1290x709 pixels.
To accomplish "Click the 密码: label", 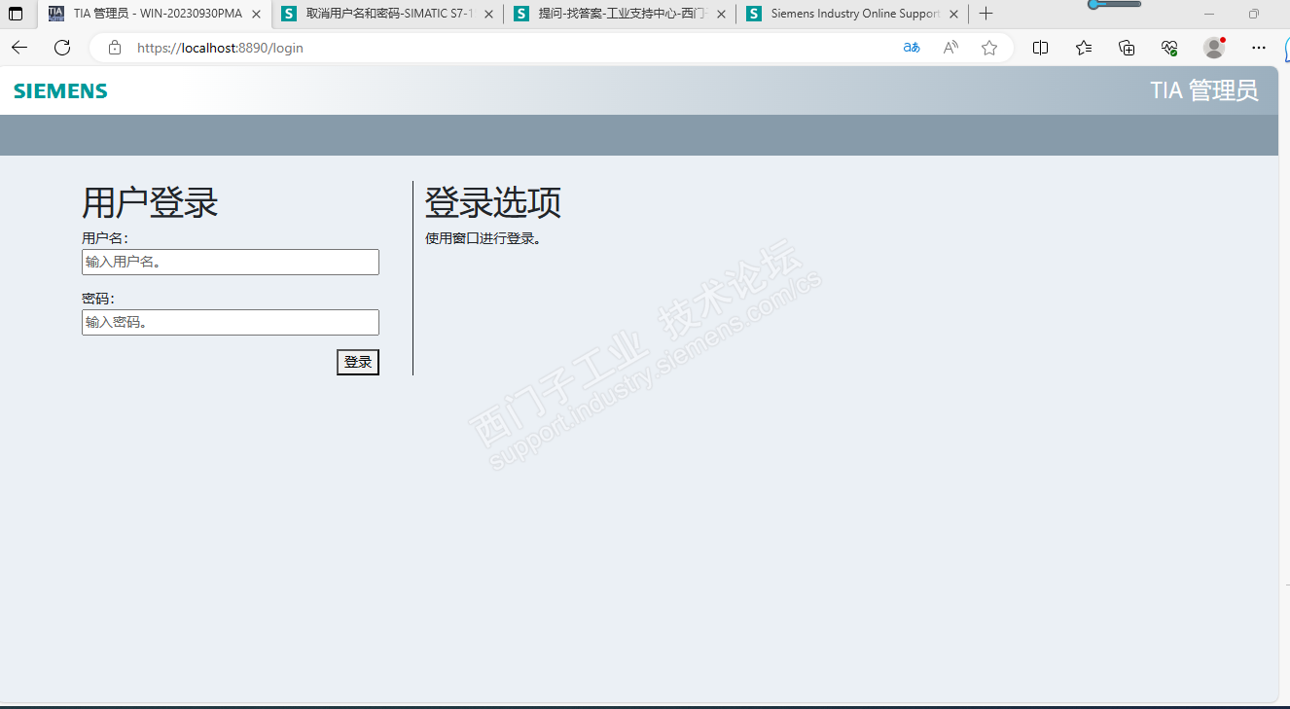I will pos(98,299).
